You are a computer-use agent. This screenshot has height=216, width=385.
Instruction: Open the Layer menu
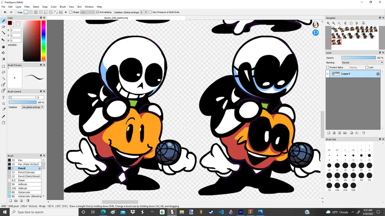coord(18,7)
